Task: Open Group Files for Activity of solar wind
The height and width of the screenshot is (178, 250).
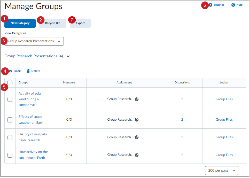Action: coord(224,99)
